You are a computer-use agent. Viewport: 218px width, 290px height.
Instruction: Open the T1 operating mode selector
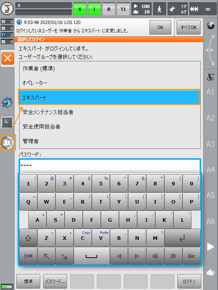(x=123, y=9)
